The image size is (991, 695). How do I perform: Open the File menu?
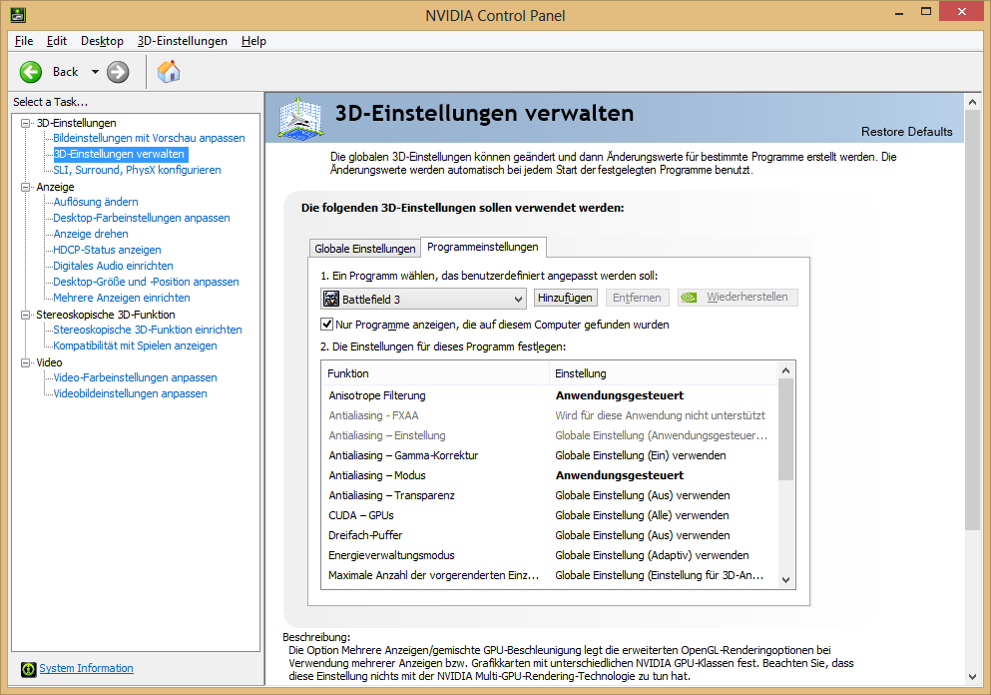click(24, 41)
